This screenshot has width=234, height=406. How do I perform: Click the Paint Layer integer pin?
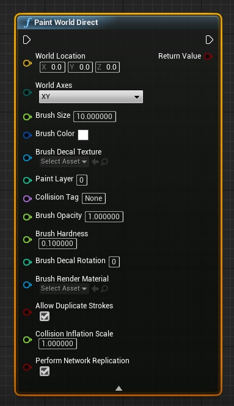tap(27, 180)
